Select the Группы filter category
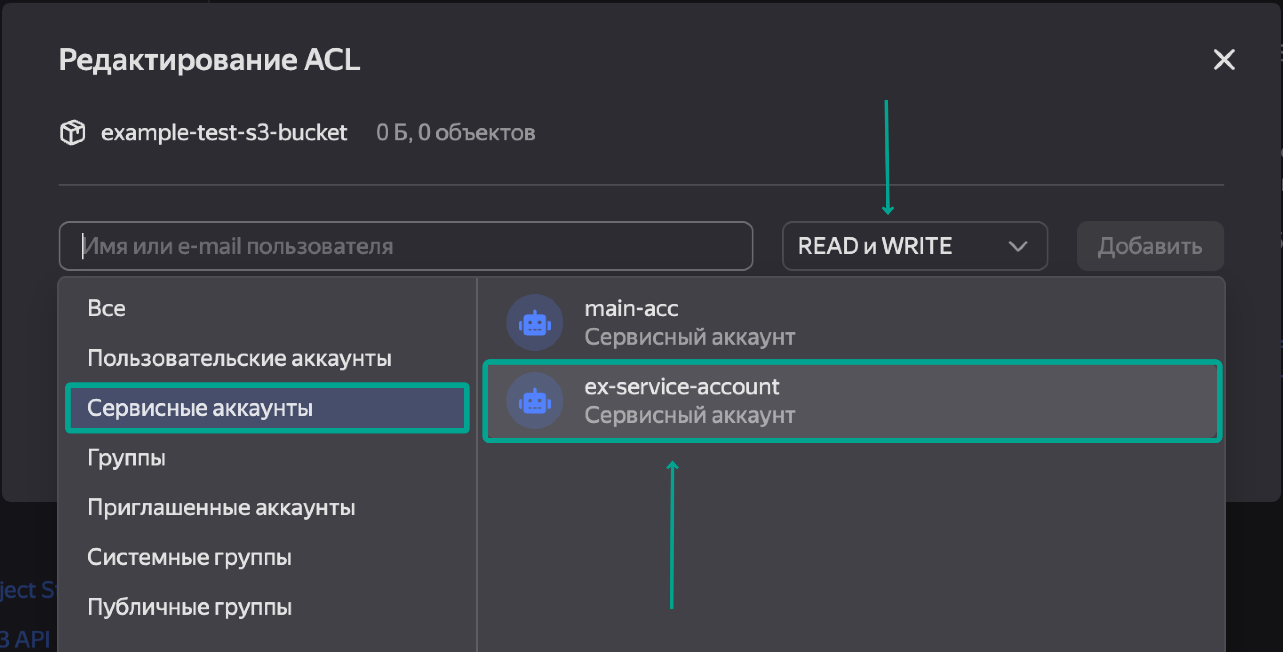This screenshot has width=1283, height=652. point(127,458)
